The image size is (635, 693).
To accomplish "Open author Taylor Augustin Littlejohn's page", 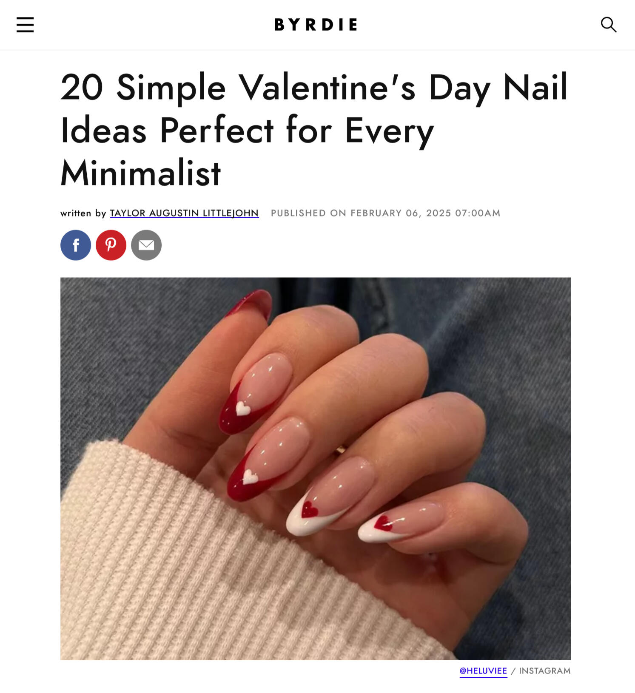I will pyautogui.click(x=184, y=213).
